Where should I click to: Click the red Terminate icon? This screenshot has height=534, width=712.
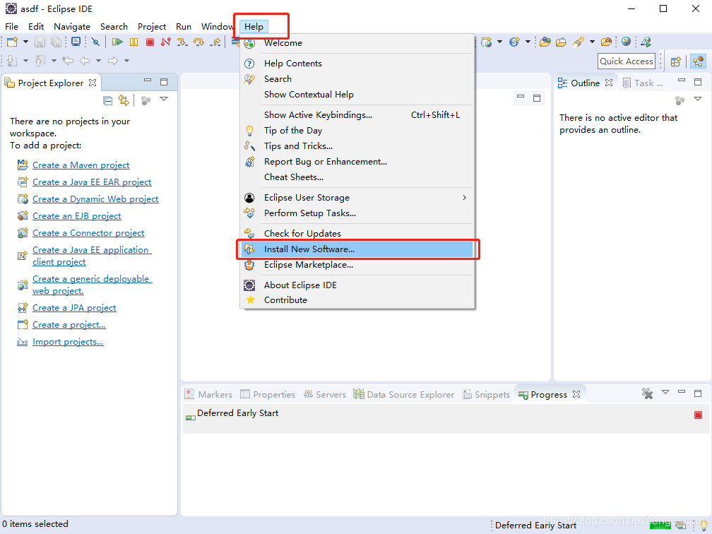[x=150, y=42]
